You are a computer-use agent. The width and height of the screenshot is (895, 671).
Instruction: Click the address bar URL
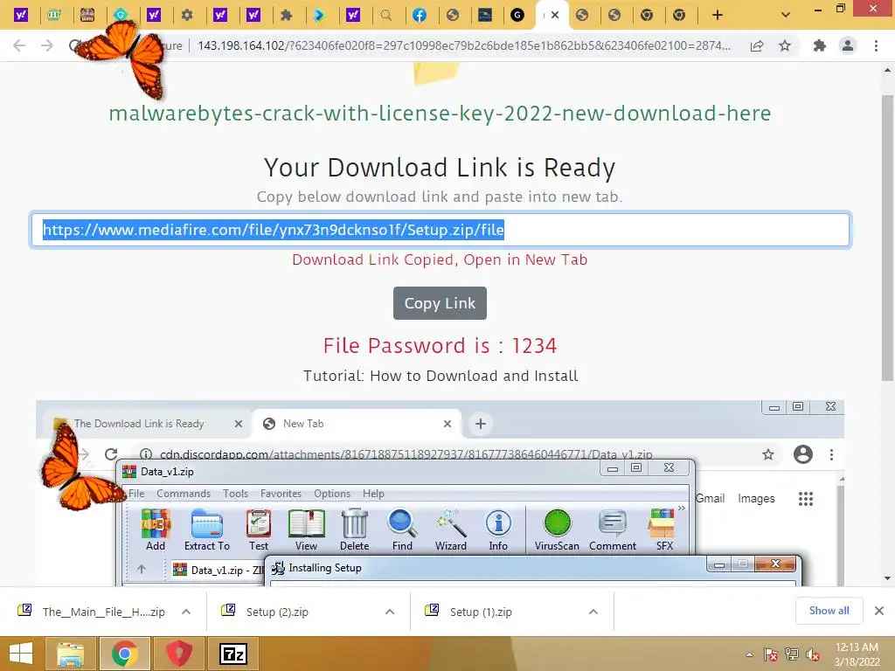coord(463,45)
